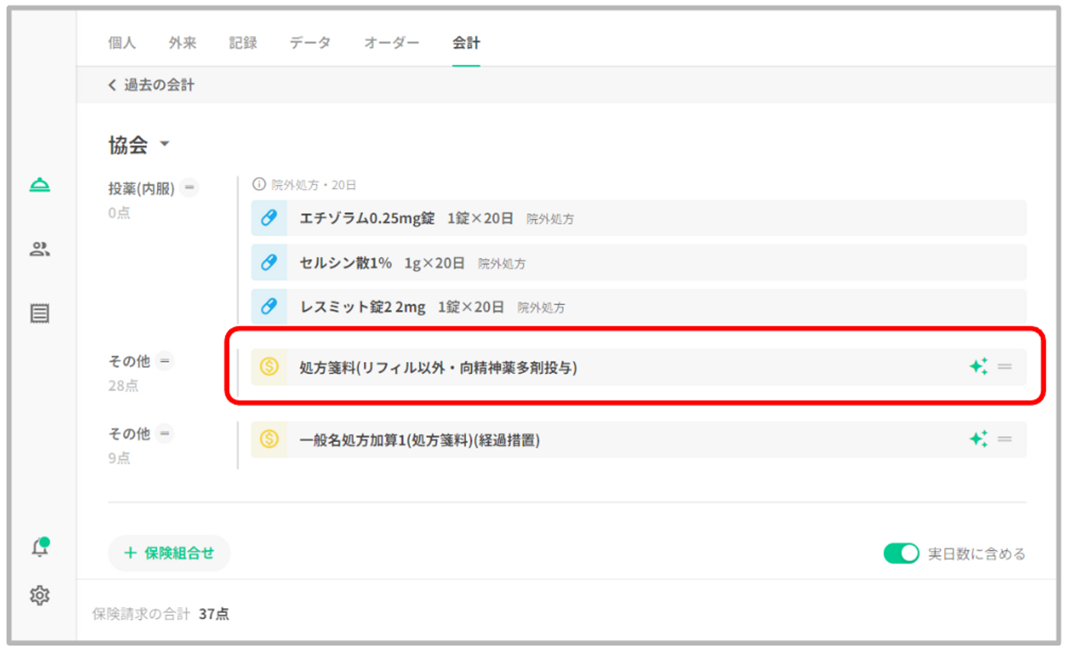Switch to the 記録 tab

point(243,43)
